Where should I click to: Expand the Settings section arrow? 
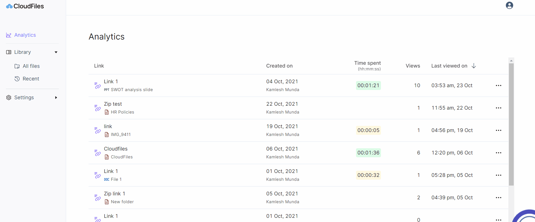(56, 98)
